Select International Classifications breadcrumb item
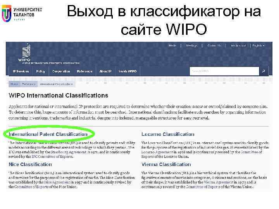The width and height of the screenshot is (279, 209). 57,84
